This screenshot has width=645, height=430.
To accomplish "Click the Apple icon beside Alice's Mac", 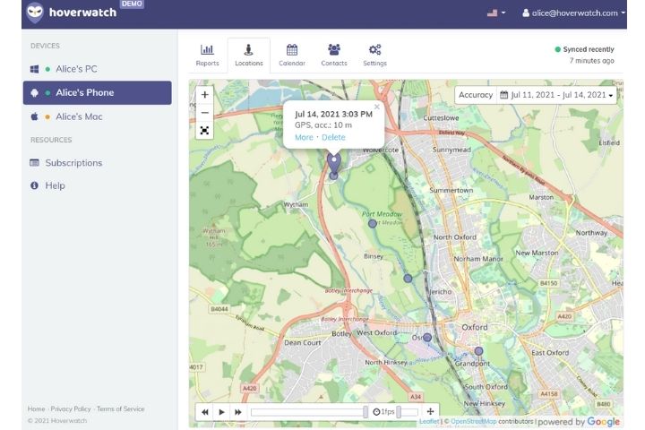I will pyautogui.click(x=35, y=116).
